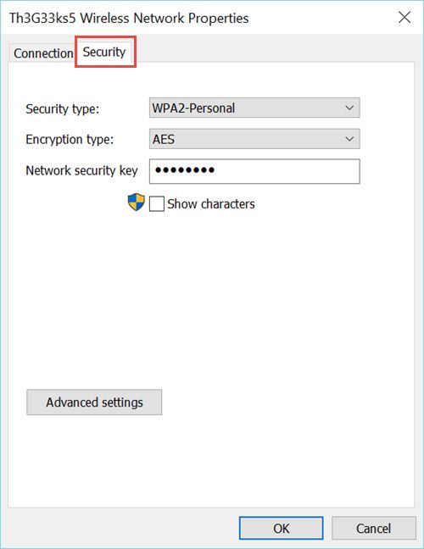Click the Encryption type label
Image resolution: width=424 pixels, height=549 pixels.
[x=70, y=139]
